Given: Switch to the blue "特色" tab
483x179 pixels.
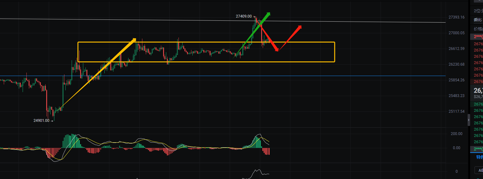Looking at the screenshot, I should click(480, 157).
